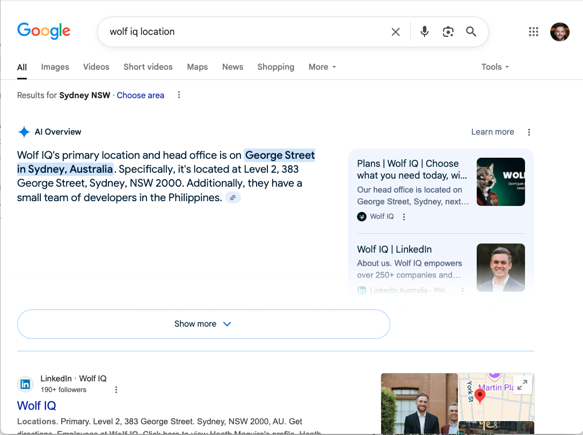
Task: Go to the Maps tab
Action: click(x=198, y=67)
